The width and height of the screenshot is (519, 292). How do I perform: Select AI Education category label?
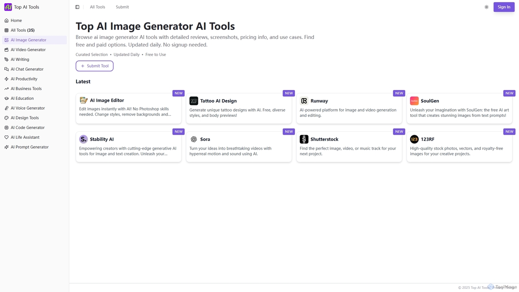pos(22,98)
